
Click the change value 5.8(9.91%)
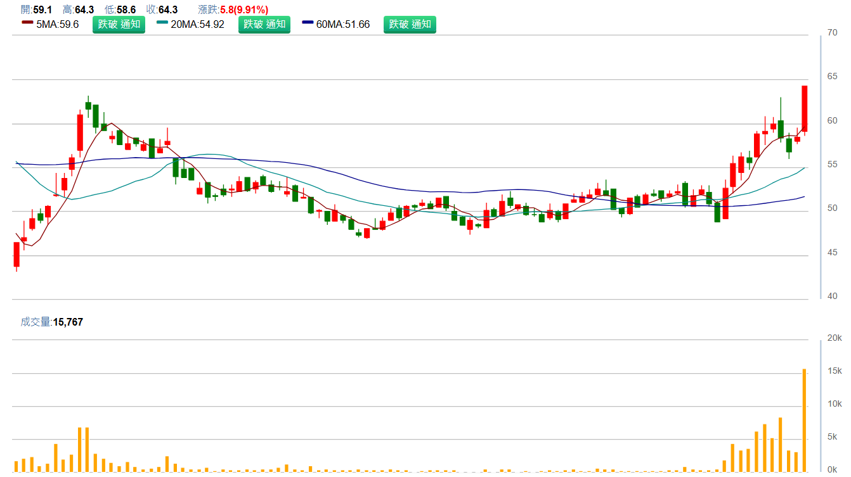[244, 10]
